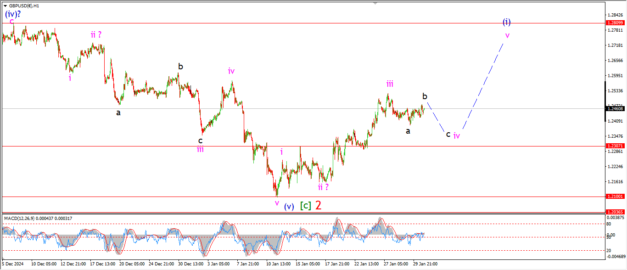Click the 1.25336 price scale value

tap(615, 91)
